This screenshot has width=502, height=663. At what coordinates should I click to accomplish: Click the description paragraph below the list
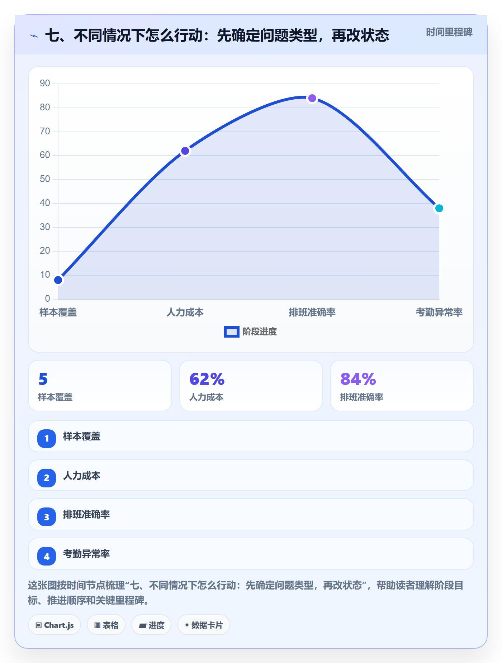tap(246, 593)
